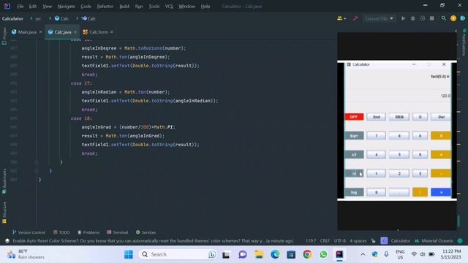Toggle DEG angle mode in Calculator

click(x=399, y=117)
